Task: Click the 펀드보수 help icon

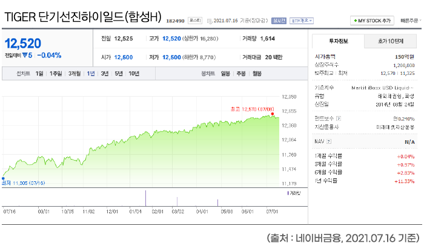Action: pos(339,118)
